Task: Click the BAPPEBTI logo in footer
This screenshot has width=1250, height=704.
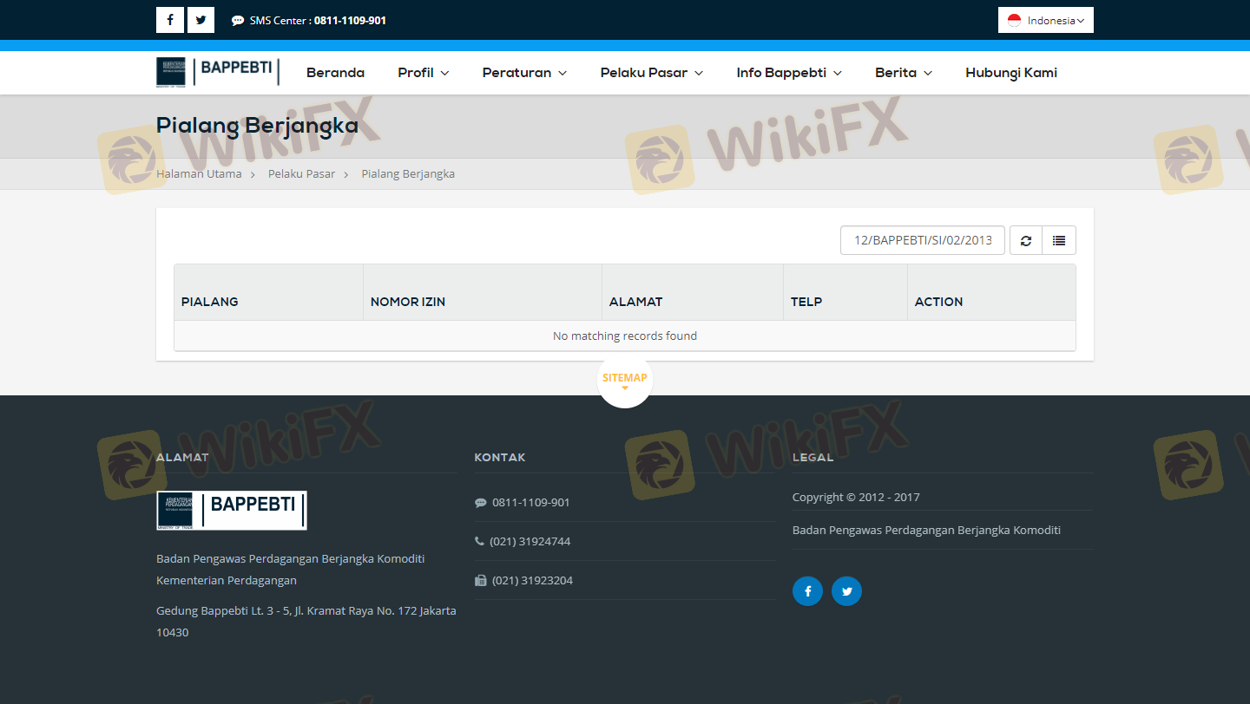Action: pyautogui.click(x=232, y=510)
